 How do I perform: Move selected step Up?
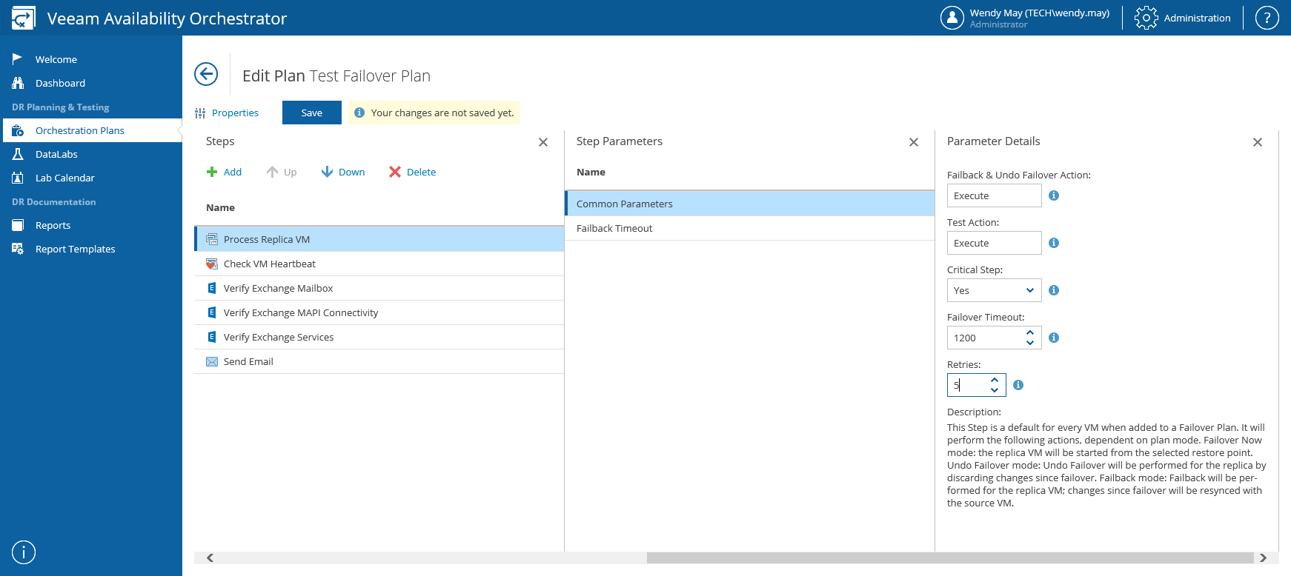pos(282,172)
